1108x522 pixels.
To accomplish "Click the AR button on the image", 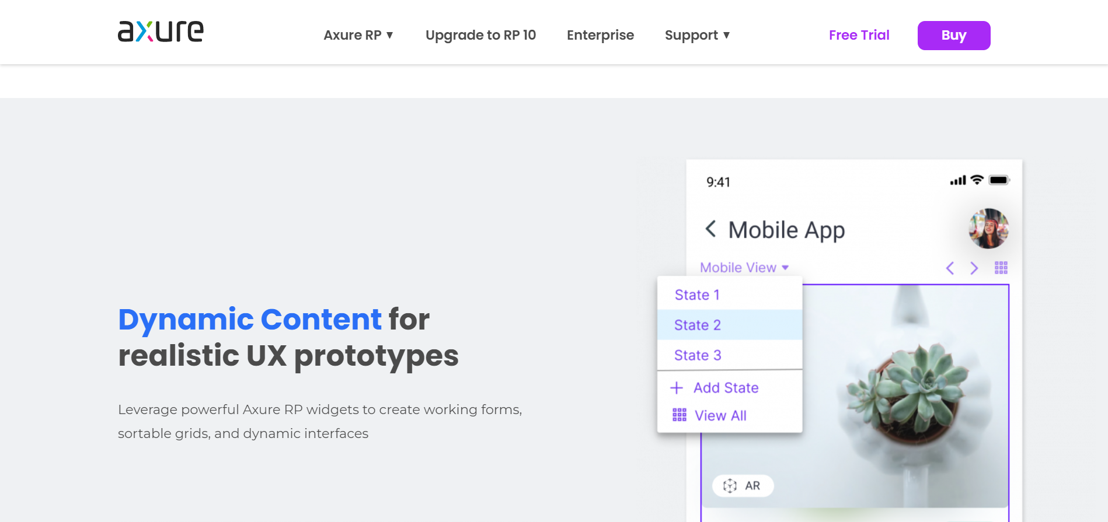I will point(743,485).
